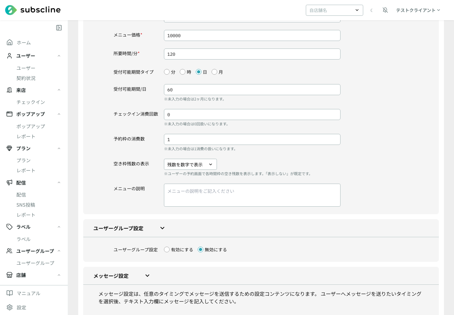Click the 来店 building icon

[x=9, y=90]
